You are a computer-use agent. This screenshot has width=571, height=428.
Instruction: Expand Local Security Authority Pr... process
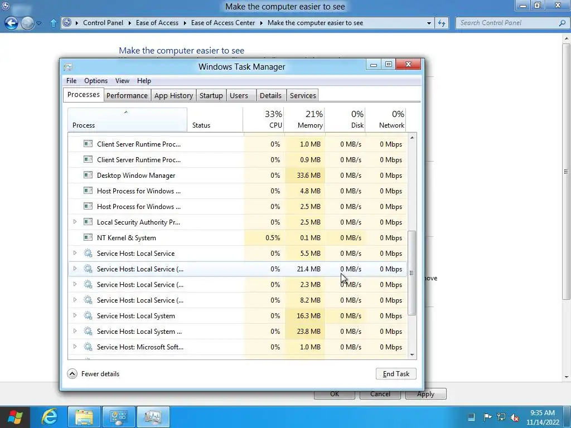75,222
